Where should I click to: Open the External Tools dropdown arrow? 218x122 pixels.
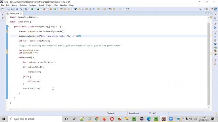click(47, 9)
